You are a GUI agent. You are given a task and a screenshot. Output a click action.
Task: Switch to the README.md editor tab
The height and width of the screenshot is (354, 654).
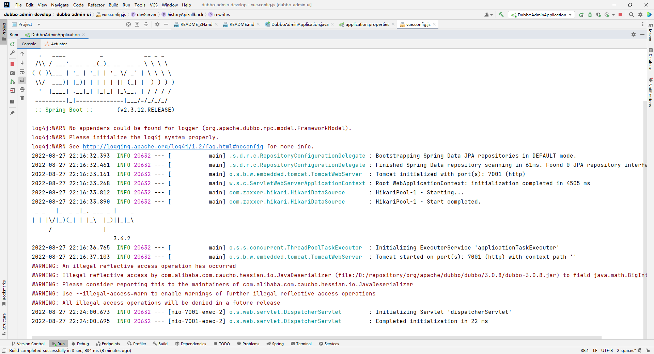pos(241,24)
